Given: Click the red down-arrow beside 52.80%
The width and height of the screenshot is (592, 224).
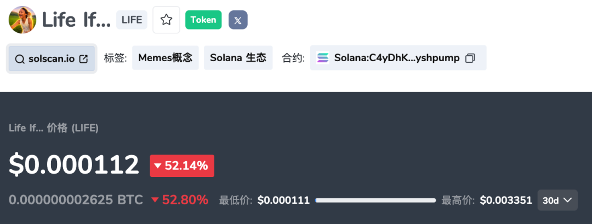Looking at the screenshot, I should [x=155, y=200].
